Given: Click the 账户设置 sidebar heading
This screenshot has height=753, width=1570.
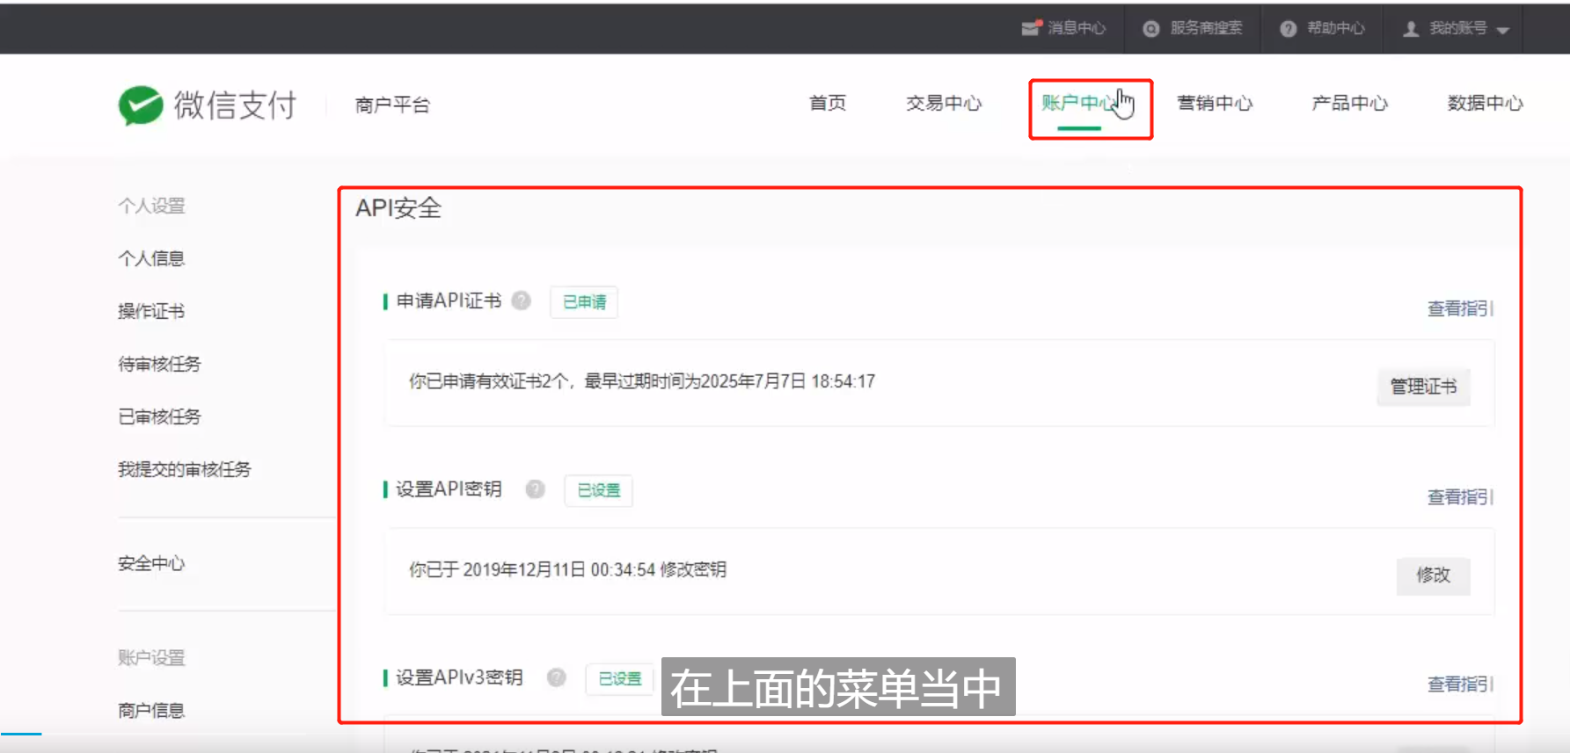Looking at the screenshot, I should (151, 657).
